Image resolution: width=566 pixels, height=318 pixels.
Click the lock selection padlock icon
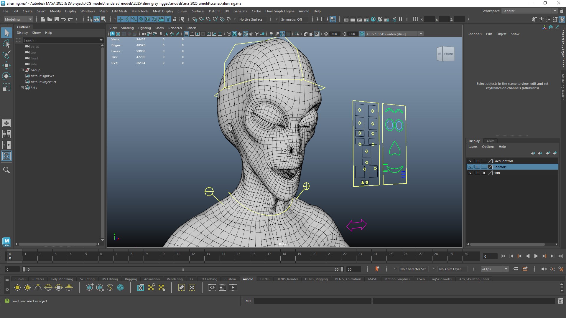[175, 19]
